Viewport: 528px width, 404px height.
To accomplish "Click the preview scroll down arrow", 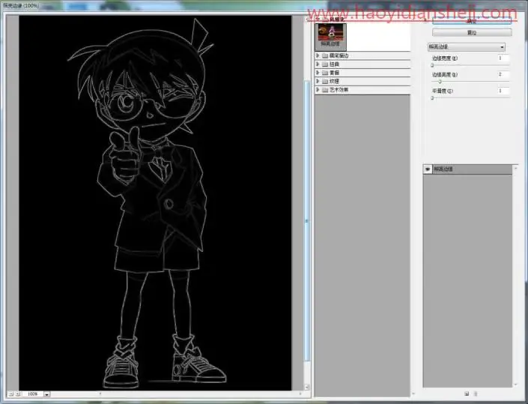I will (307, 387).
